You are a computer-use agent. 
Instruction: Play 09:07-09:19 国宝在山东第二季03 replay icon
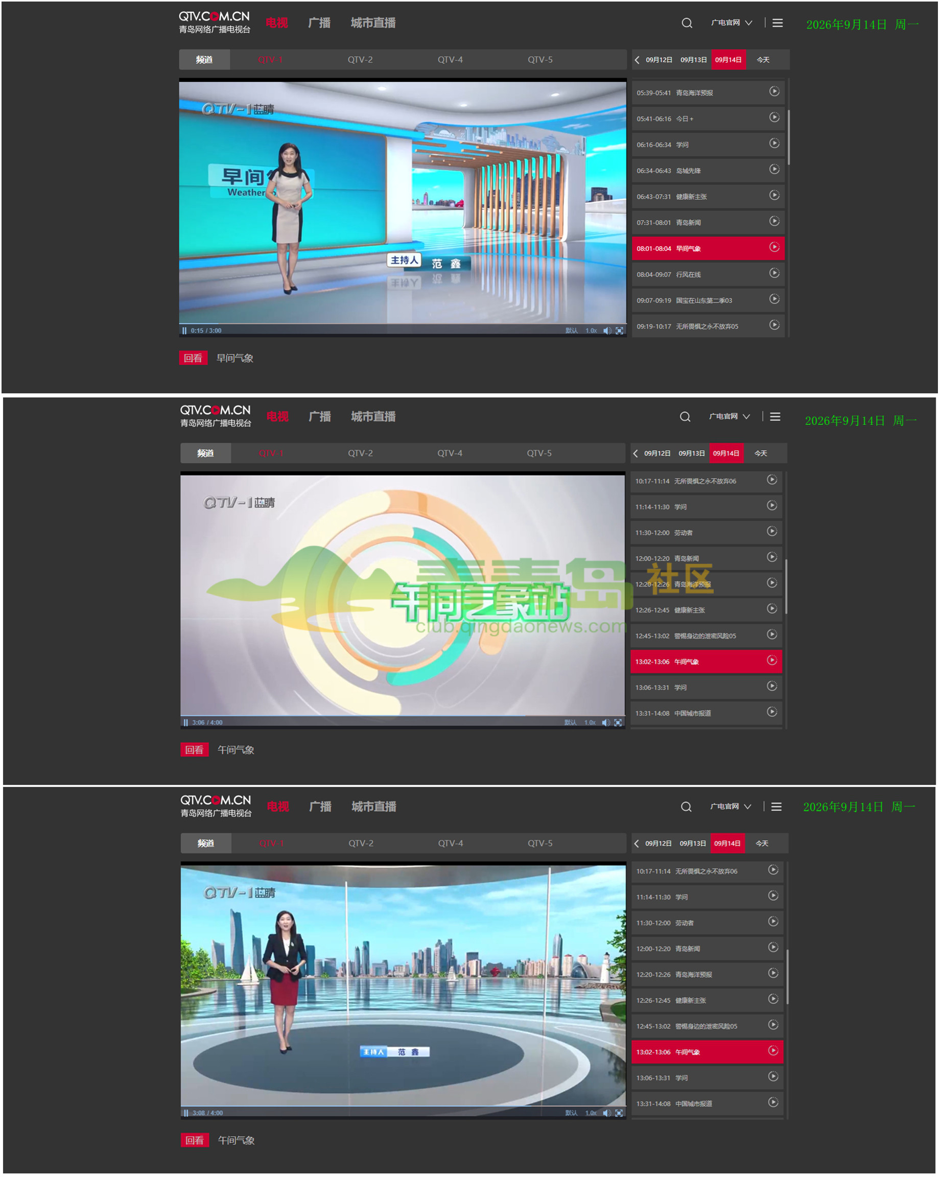click(774, 299)
